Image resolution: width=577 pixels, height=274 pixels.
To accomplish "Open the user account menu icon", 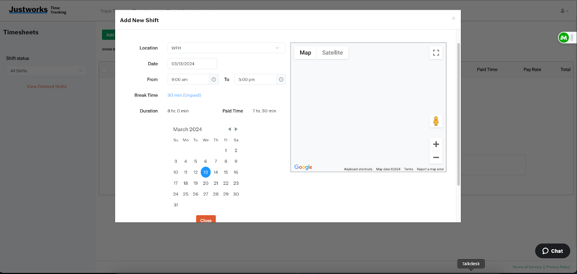I will [x=564, y=11].
